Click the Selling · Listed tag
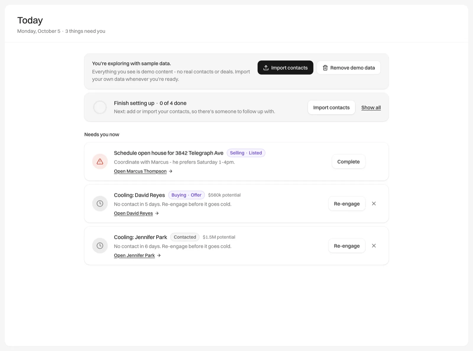Viewport: 473px width, 351px height. 246,153
